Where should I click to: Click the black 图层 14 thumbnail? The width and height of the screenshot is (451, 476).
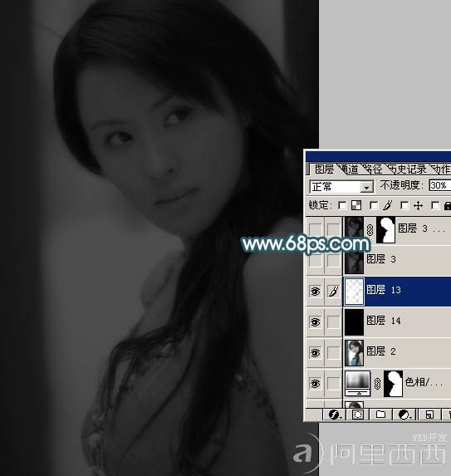pyautogui.click(x=354, y=322)
